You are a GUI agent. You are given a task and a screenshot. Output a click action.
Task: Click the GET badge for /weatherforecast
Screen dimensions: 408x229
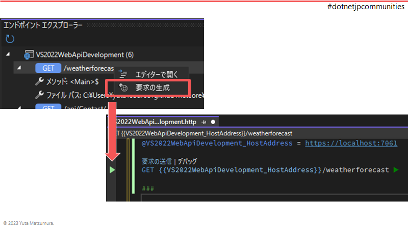[48, 68]
